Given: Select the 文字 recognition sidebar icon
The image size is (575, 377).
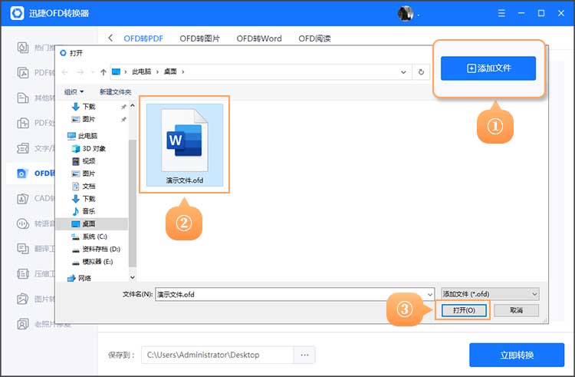Looking at the screenshot, I should point(23,148).
